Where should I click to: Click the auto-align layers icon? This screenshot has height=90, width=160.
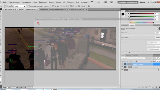coord(89,6)
